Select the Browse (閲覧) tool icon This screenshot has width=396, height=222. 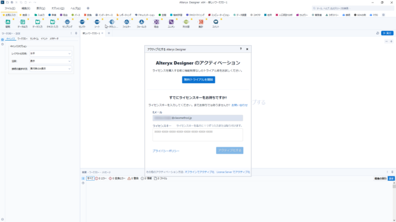coord(8,22)
